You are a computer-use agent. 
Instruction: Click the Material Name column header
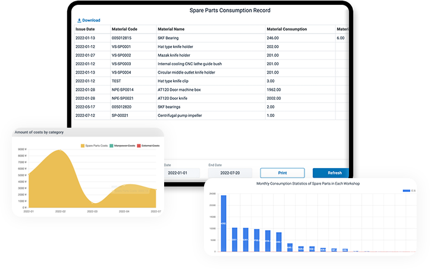(x=171, y=29)
